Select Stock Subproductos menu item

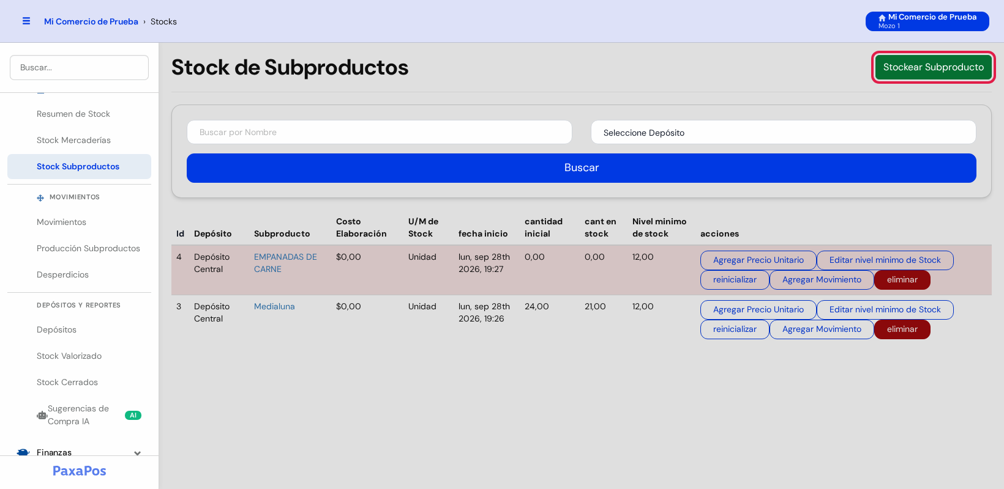79,166
